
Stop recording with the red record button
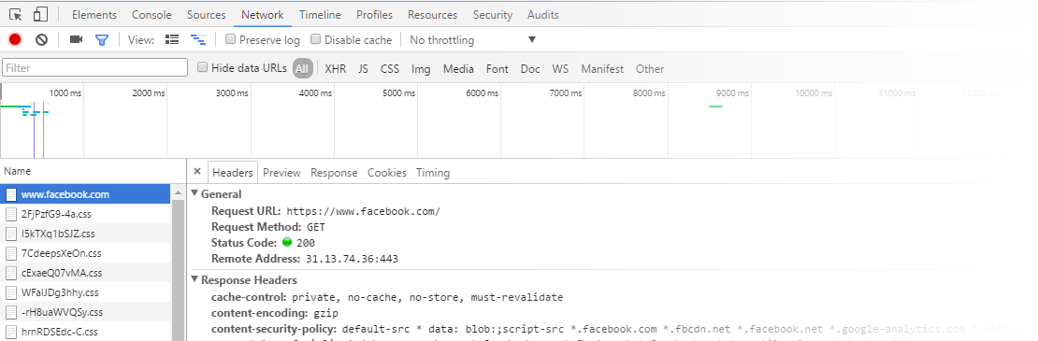(x=15, y=39)
